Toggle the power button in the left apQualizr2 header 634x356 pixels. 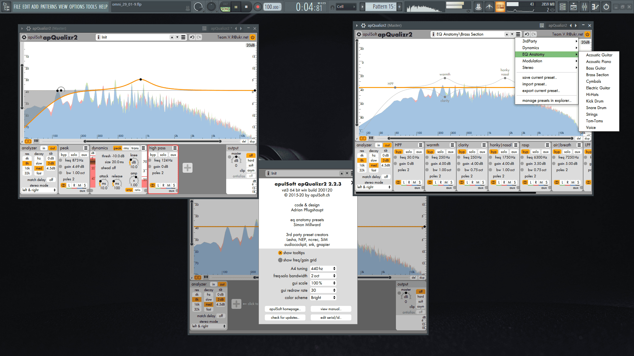(253, 37)
